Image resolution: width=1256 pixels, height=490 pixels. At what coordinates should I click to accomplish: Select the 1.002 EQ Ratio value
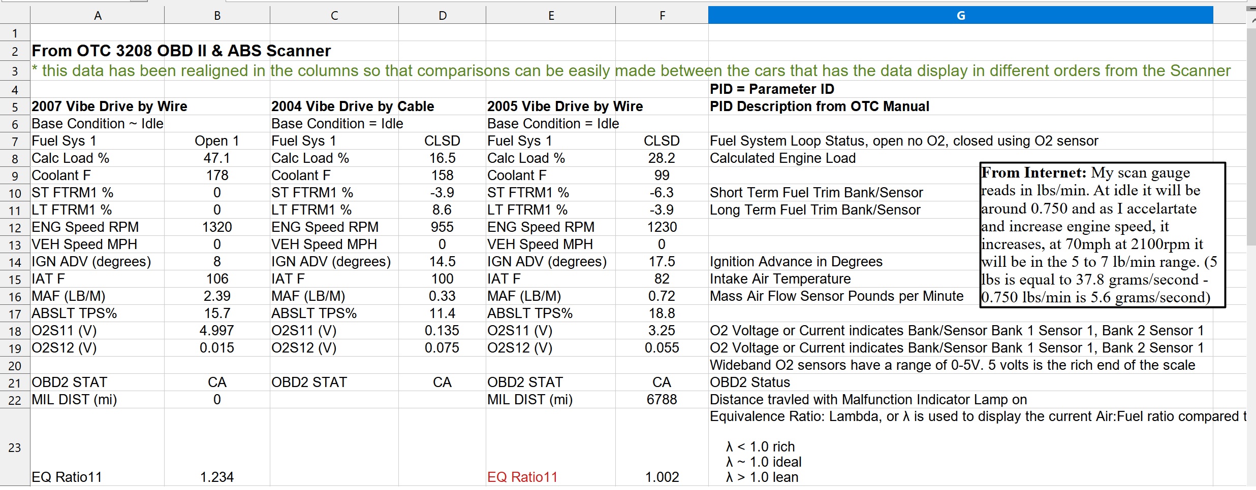pyautogui.click(x=662, y=477)
